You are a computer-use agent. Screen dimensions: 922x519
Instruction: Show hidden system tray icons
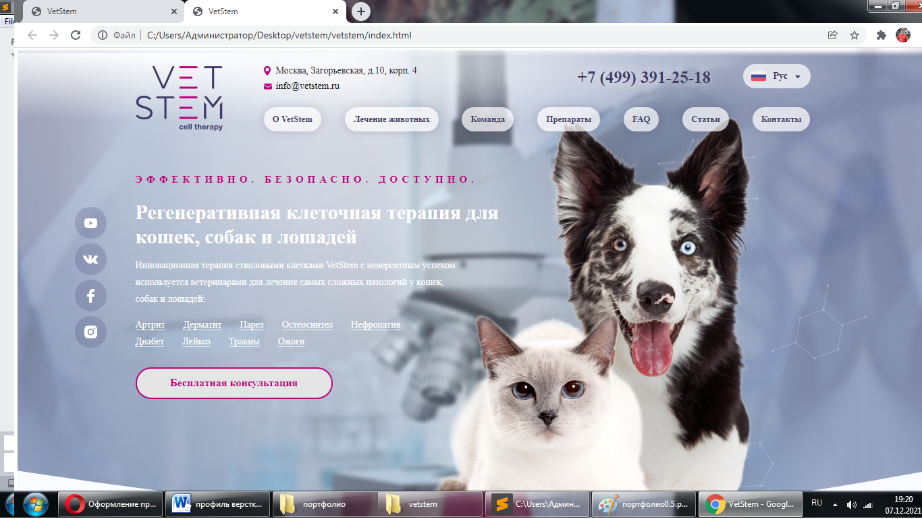(x=835, y=504)
